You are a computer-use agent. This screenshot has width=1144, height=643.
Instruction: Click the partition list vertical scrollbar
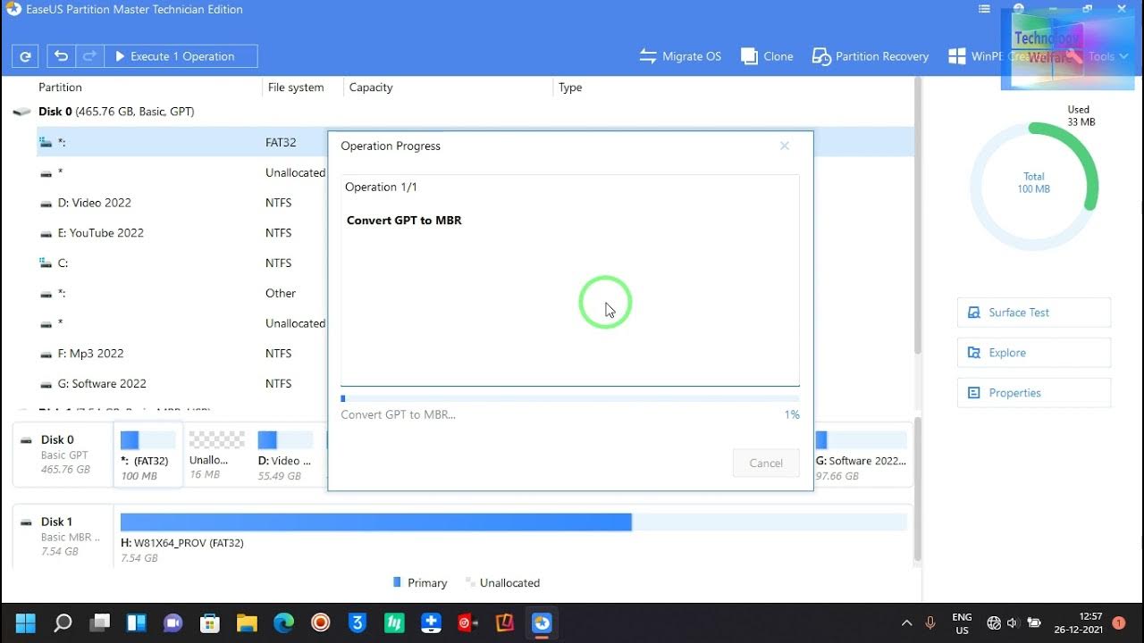917,214
